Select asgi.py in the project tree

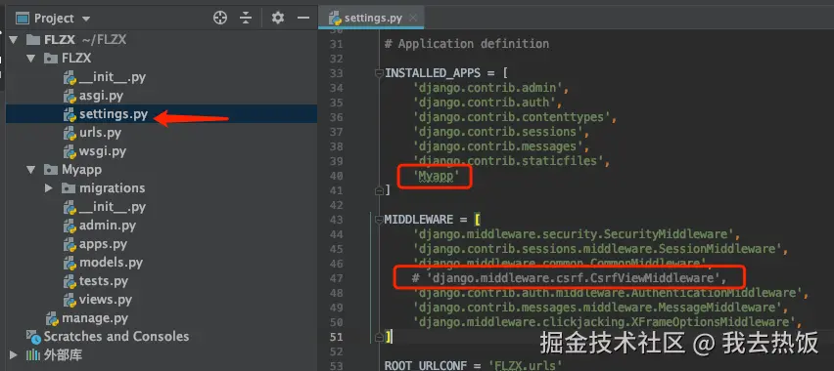pyautogui.click(x=101, y=96)
